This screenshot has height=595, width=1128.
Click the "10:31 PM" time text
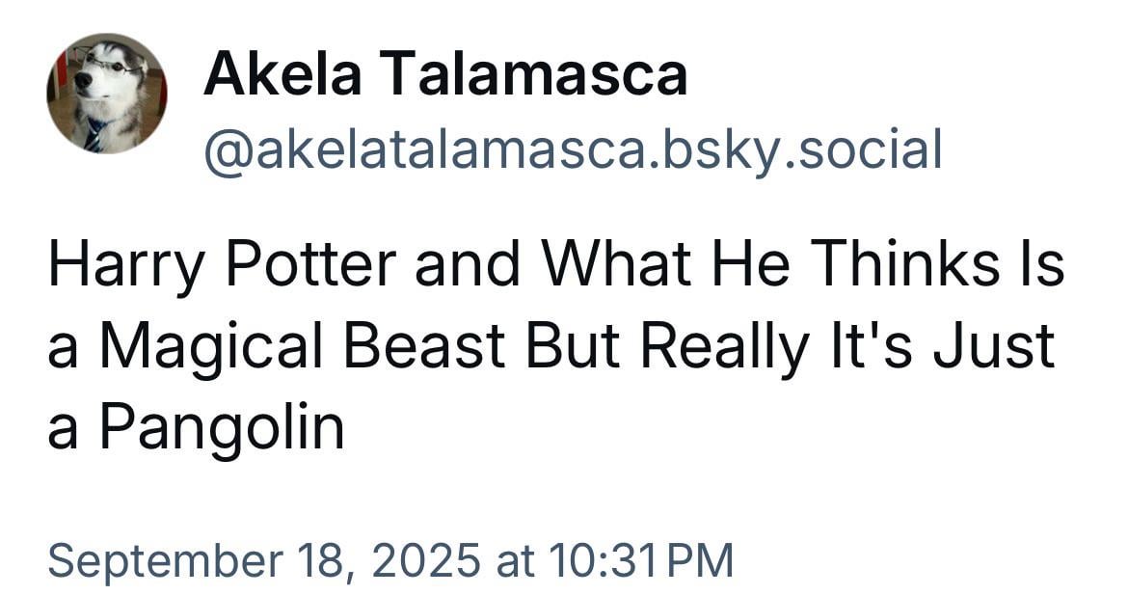pos(641,559)
